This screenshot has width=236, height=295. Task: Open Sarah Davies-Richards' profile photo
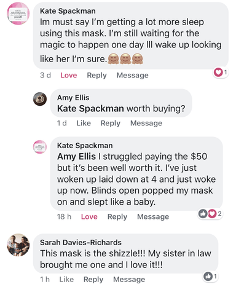[x=18, y=245]
